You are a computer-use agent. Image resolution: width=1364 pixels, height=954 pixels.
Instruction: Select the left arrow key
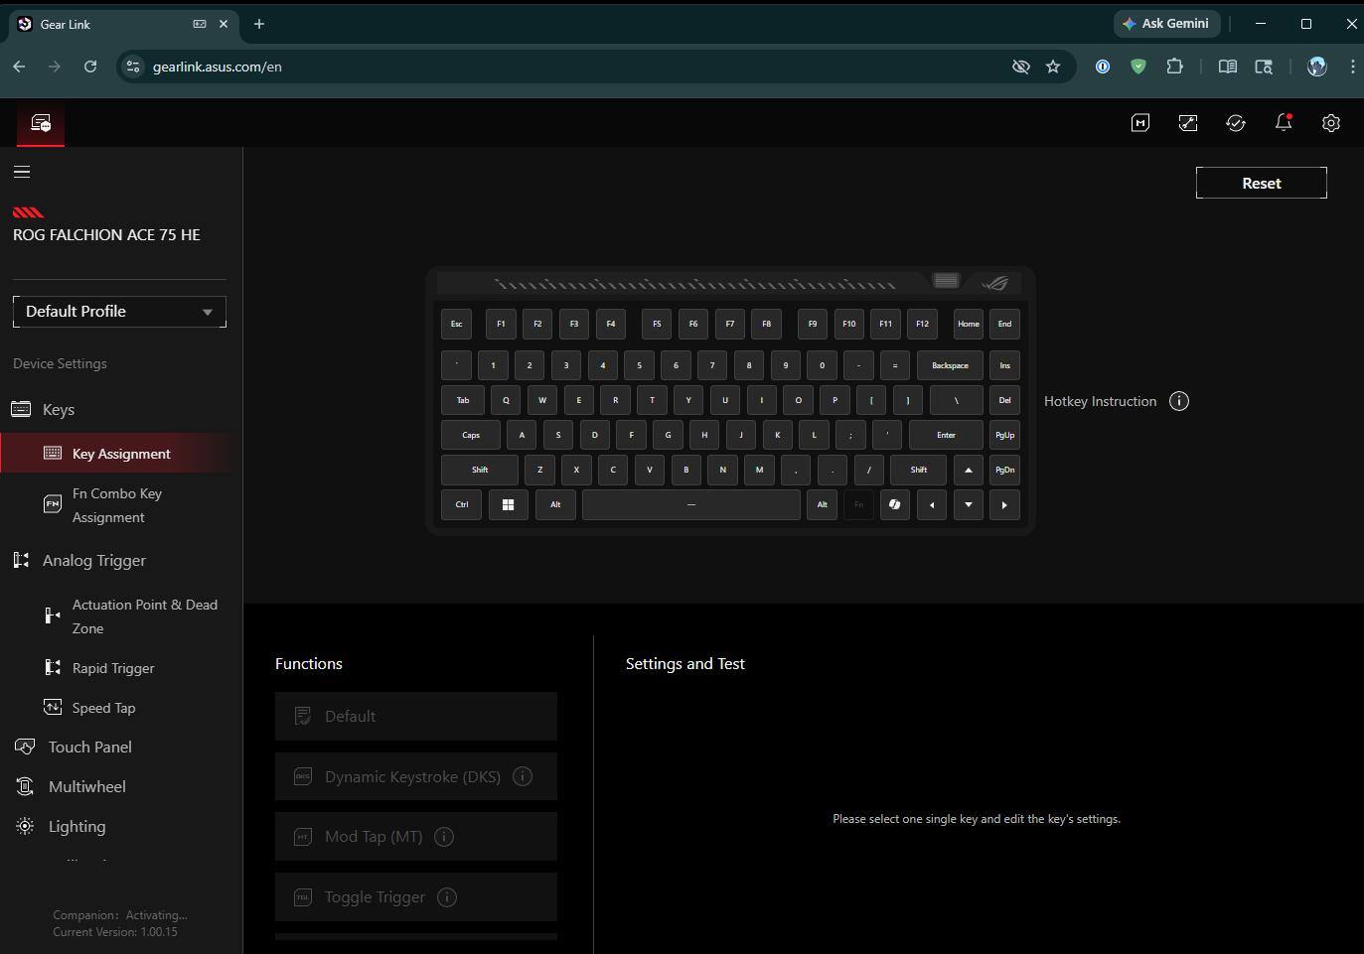click(x=932, y=504)
